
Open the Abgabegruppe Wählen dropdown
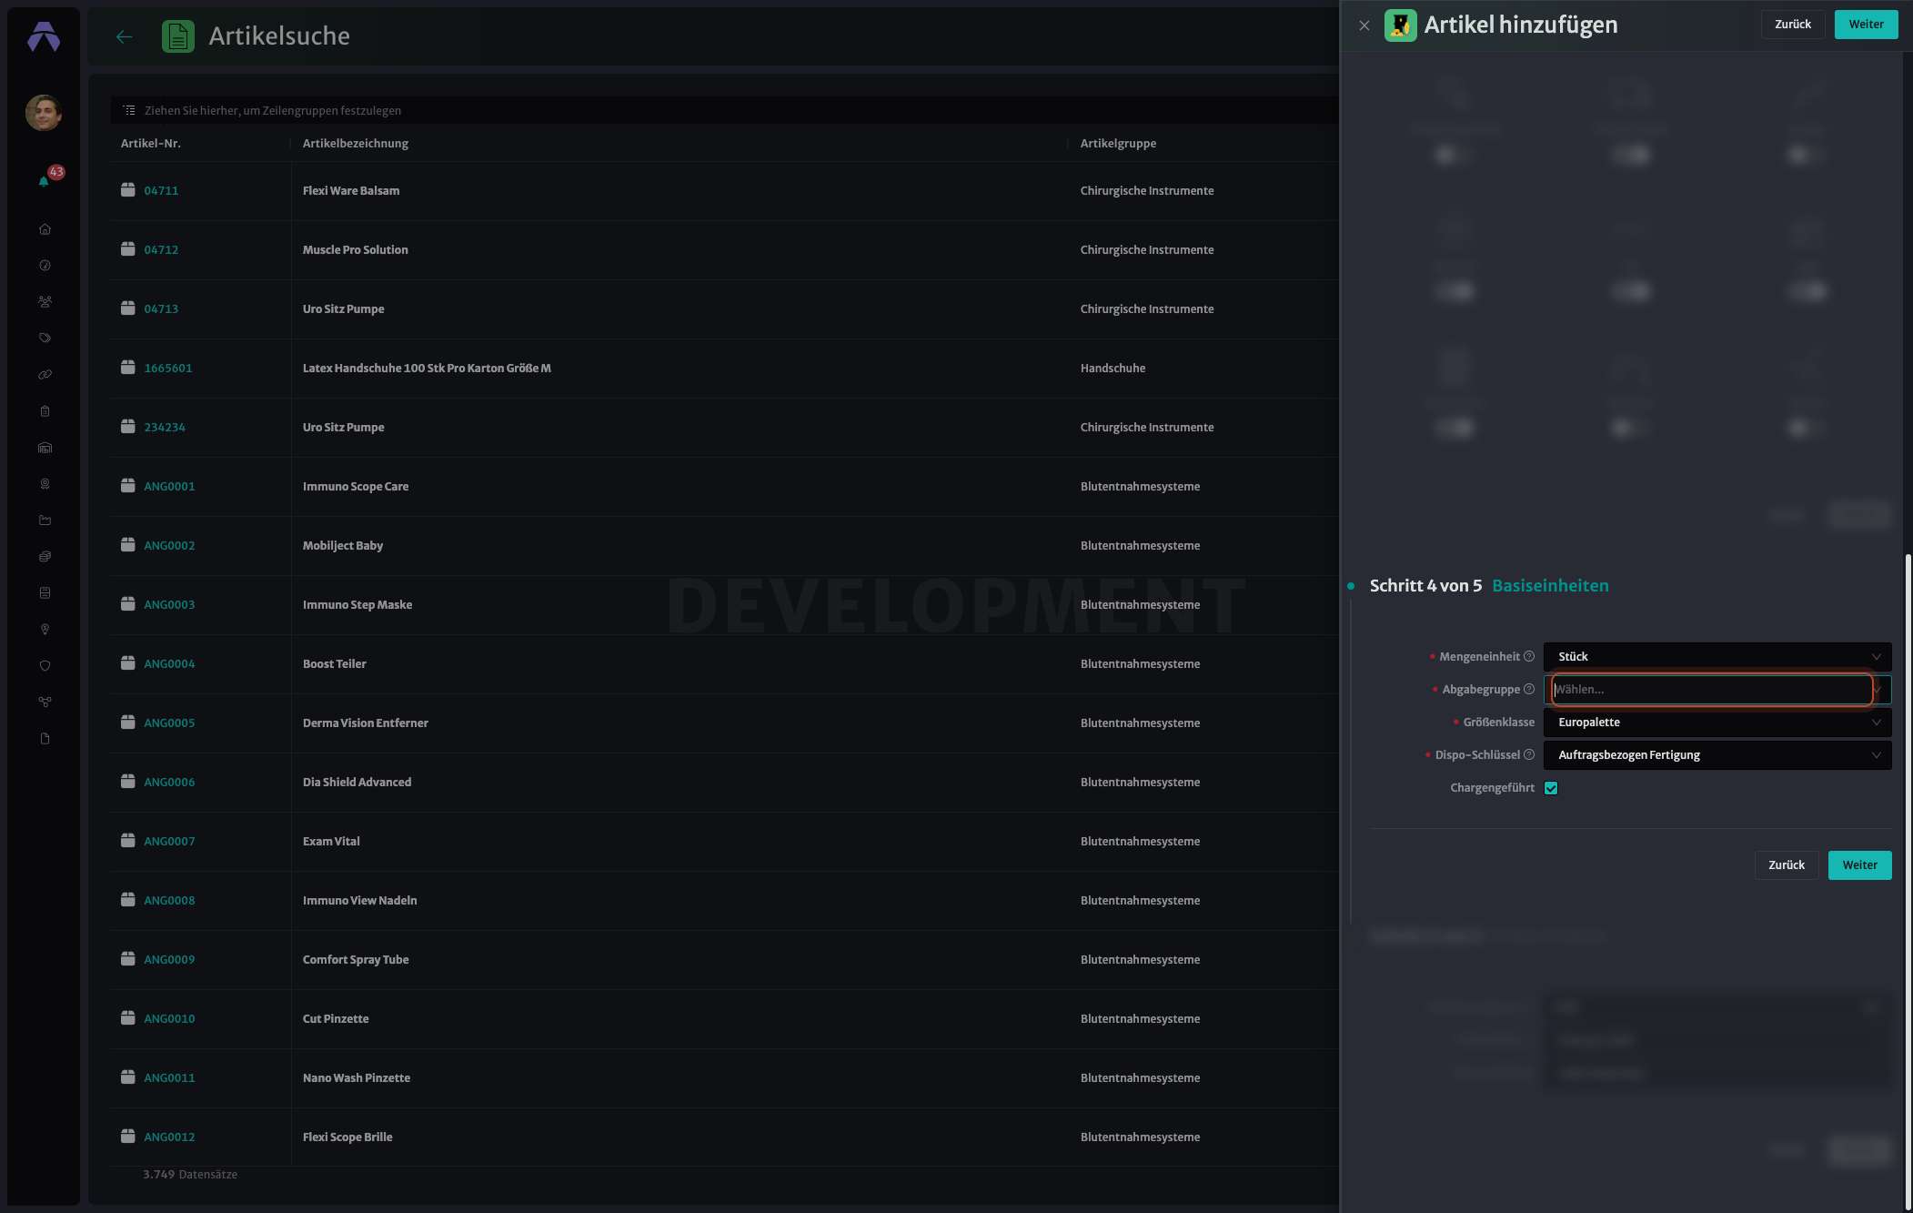pos(1717,690)
